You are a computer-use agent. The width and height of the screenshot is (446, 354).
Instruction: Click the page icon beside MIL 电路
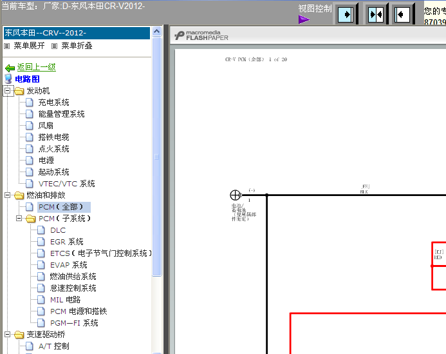[x=41, y=300]
